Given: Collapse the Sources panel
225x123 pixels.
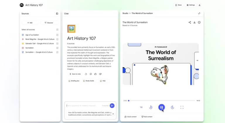Looking at the screenshot, I should (57, 14).
